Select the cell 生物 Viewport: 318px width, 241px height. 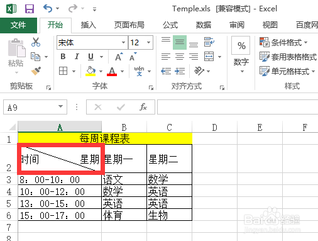[169, 215]
